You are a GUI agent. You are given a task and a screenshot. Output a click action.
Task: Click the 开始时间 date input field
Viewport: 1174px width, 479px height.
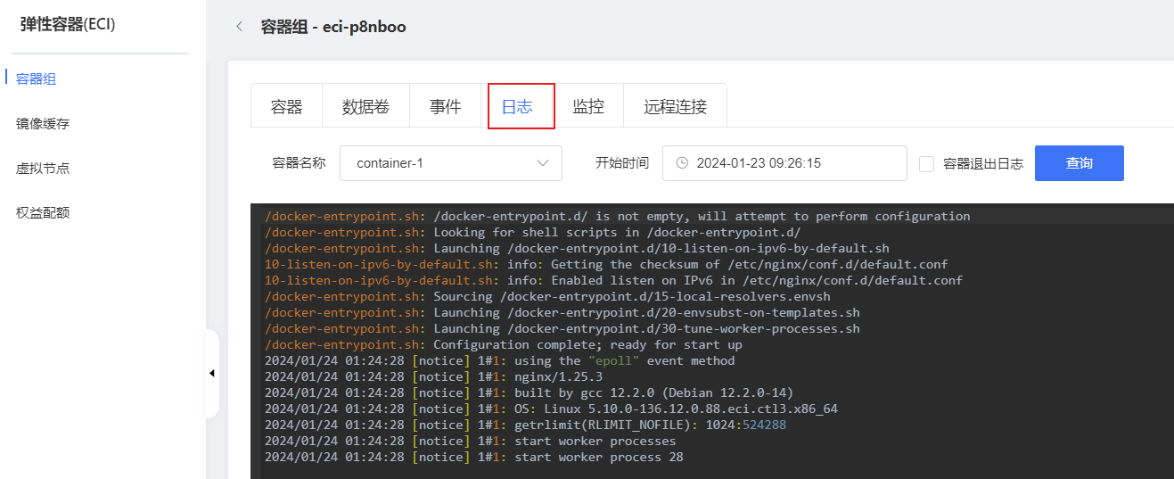pyautogui.click(x=784, y=163)
